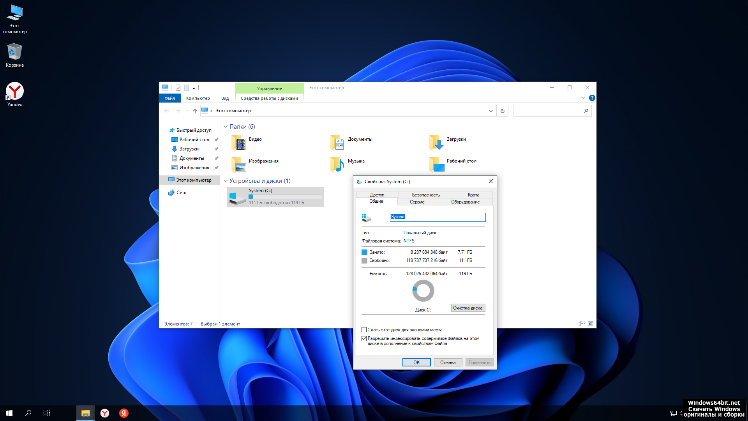This screenshot has height=421, width=748.
Task: Click the Загрузки folder icon
Action: (x=436, y=143)
